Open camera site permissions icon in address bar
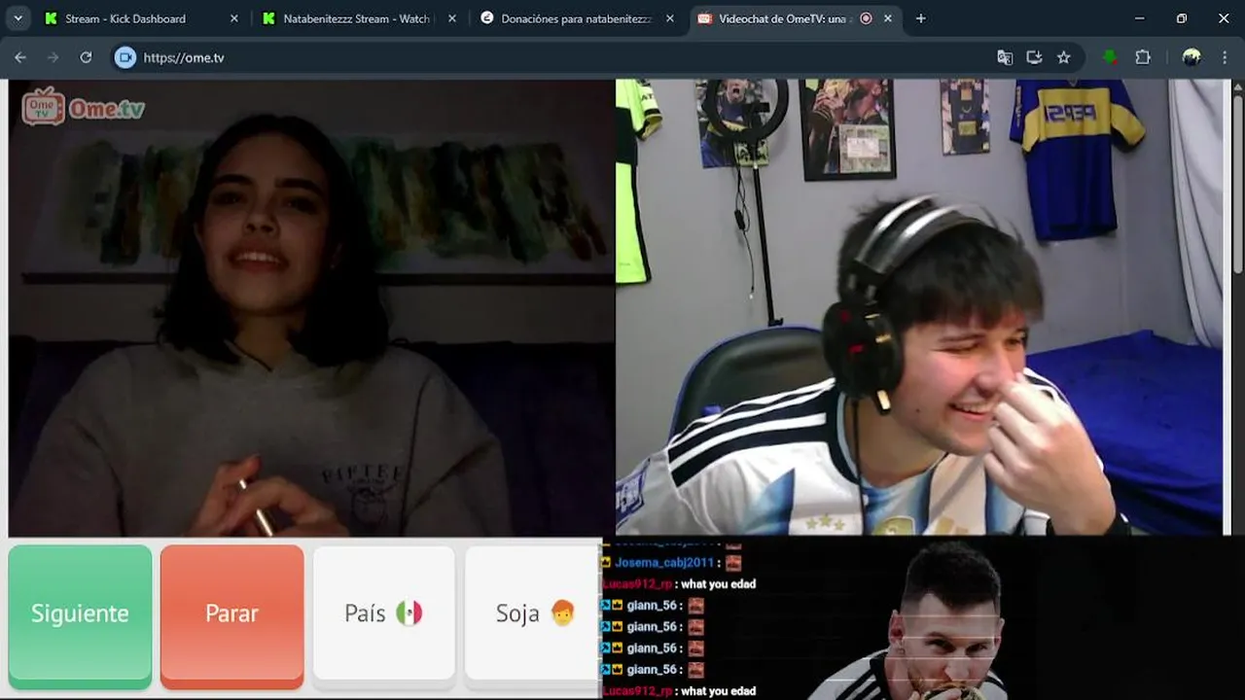This screenshot has width=1245, height=700. tap(124, 57)
